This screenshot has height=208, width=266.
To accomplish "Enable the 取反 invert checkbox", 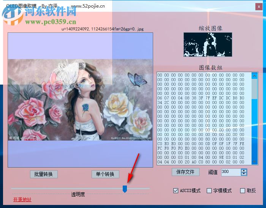I will (242, 190).
